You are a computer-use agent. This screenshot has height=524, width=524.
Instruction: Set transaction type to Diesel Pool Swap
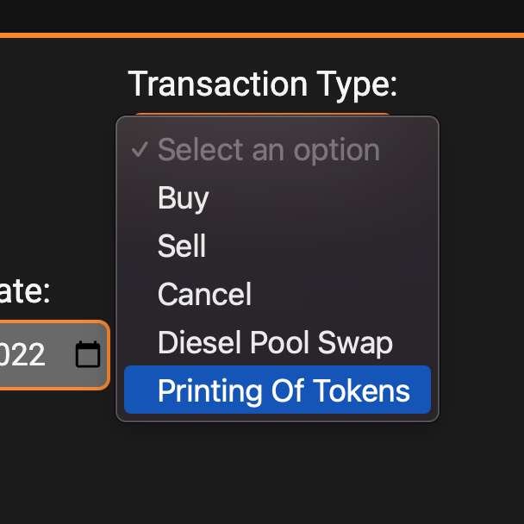pos(275,343)
